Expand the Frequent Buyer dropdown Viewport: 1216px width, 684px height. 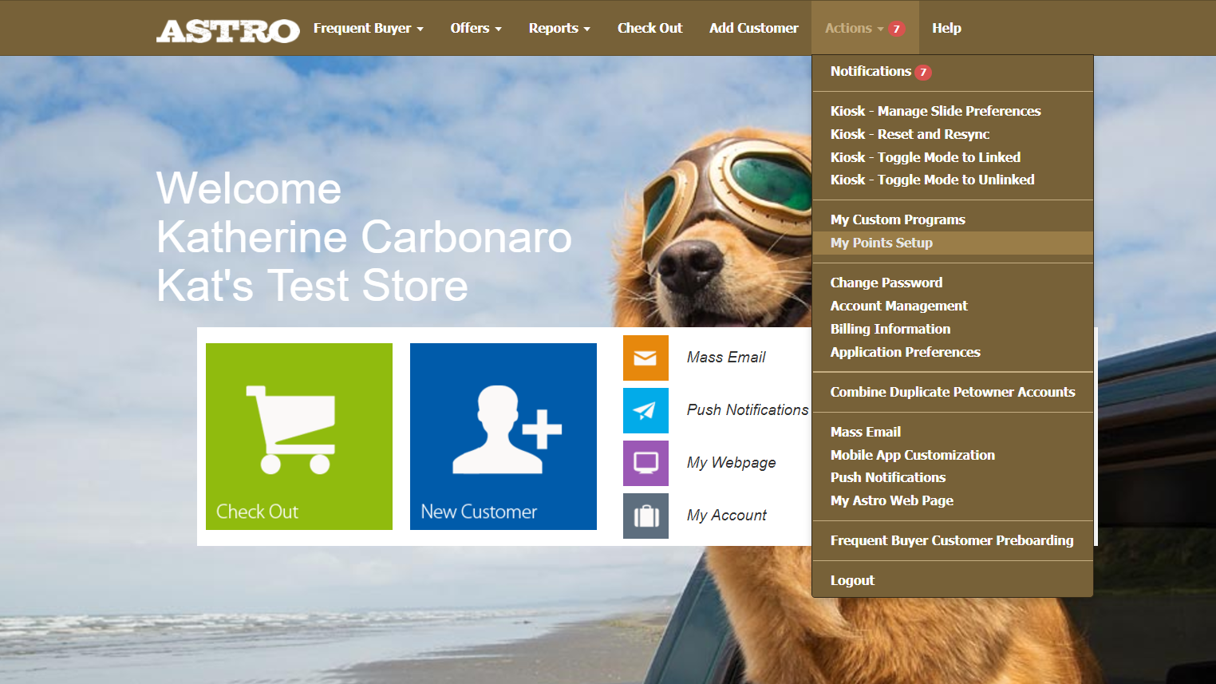[369, 28]
